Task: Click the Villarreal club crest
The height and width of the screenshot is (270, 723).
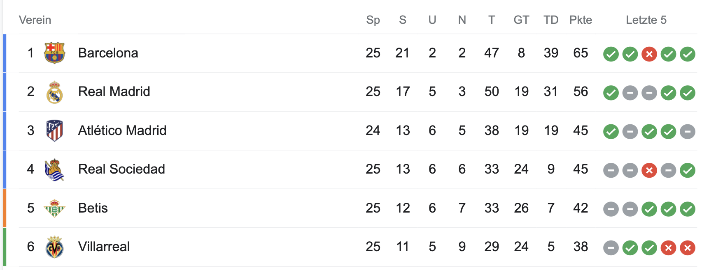Action: tap(54, 247)
